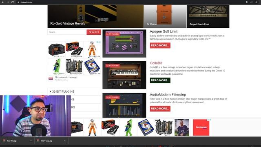This screenshot has height=147, width=261.
Task: Click the green alien costume in bottom banner ad
Action: click(128, 127)
